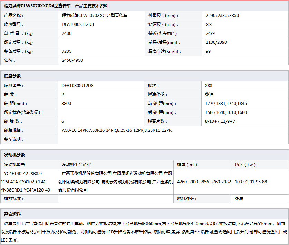Select the curb weight value 7205
Screen dimensions: 289x245
coord(67,51)
